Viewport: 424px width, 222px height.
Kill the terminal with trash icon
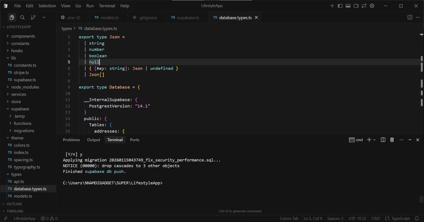tap(392, 140)
